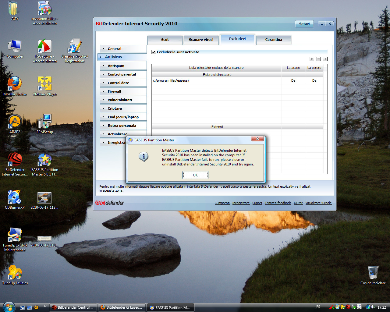Open the Cumparati link
Image resolution: width=390 pixels, height=312 pixels.
(222, 203)
